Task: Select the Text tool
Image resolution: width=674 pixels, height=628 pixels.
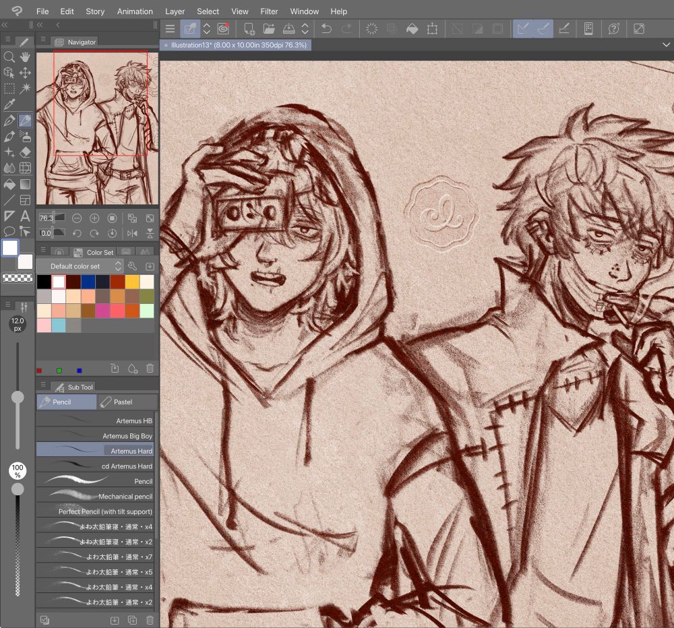Action: pos(25,214)
